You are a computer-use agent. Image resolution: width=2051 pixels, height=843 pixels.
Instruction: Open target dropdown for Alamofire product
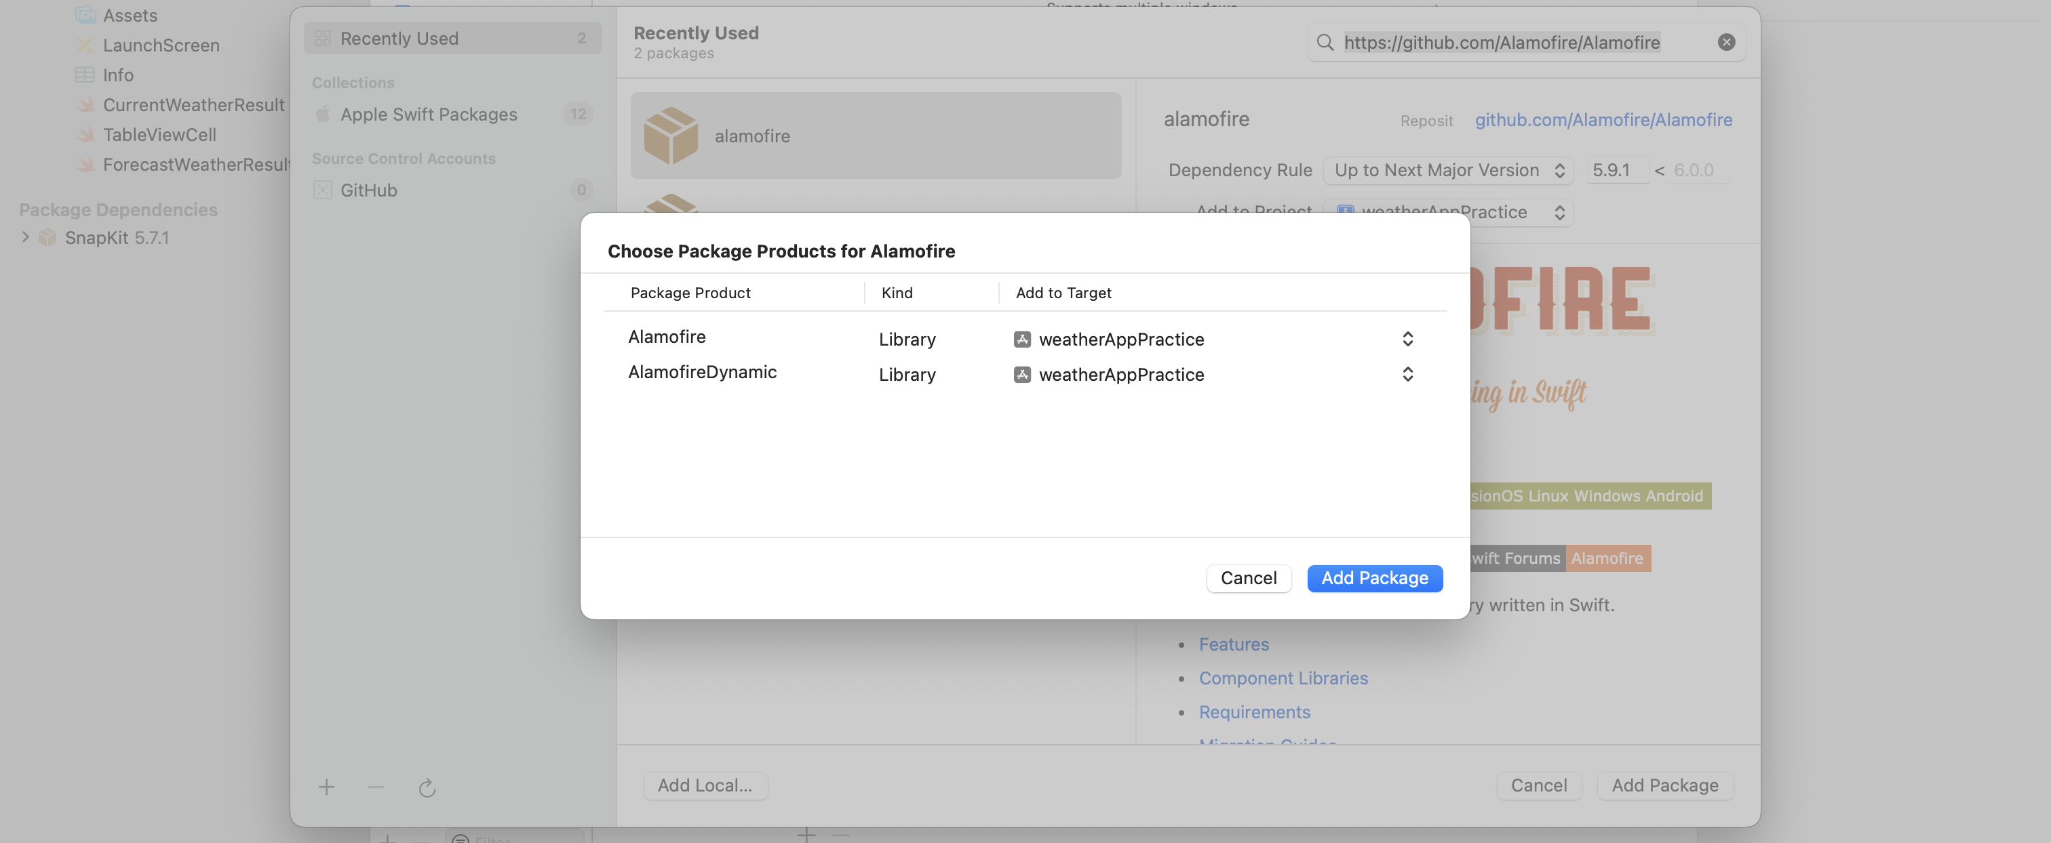tap(1407, 340)
